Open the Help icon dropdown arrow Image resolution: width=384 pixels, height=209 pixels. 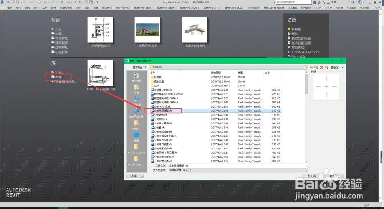click(364, 2)
